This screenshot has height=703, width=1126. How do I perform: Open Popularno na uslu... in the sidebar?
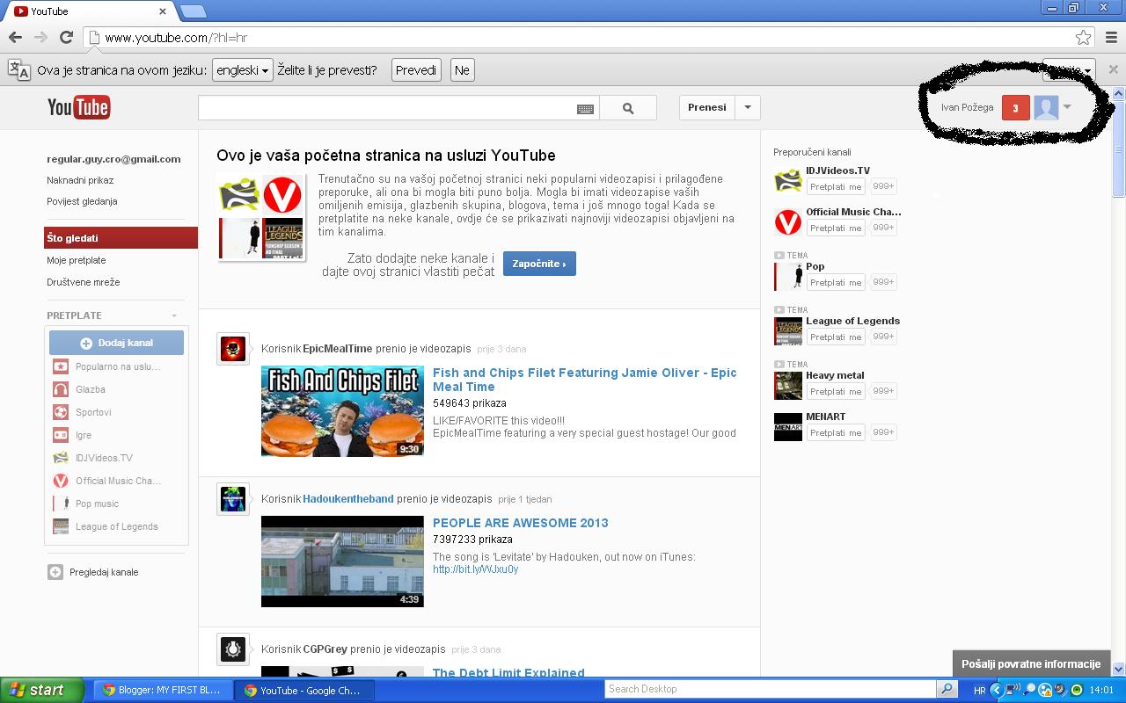coord(117,366)
